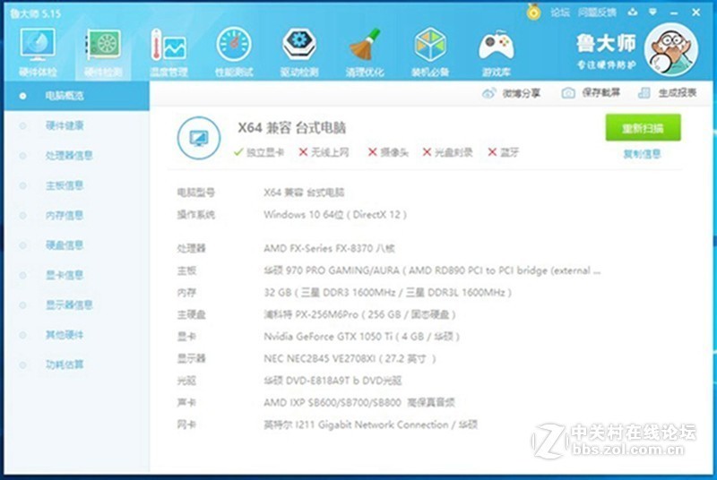717x480 pixels.
Task: Click the 鲁大师 mascot avatar
Action: tap(670, 49)
